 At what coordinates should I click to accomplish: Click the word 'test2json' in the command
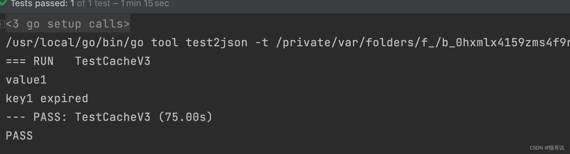coord(216,42)
